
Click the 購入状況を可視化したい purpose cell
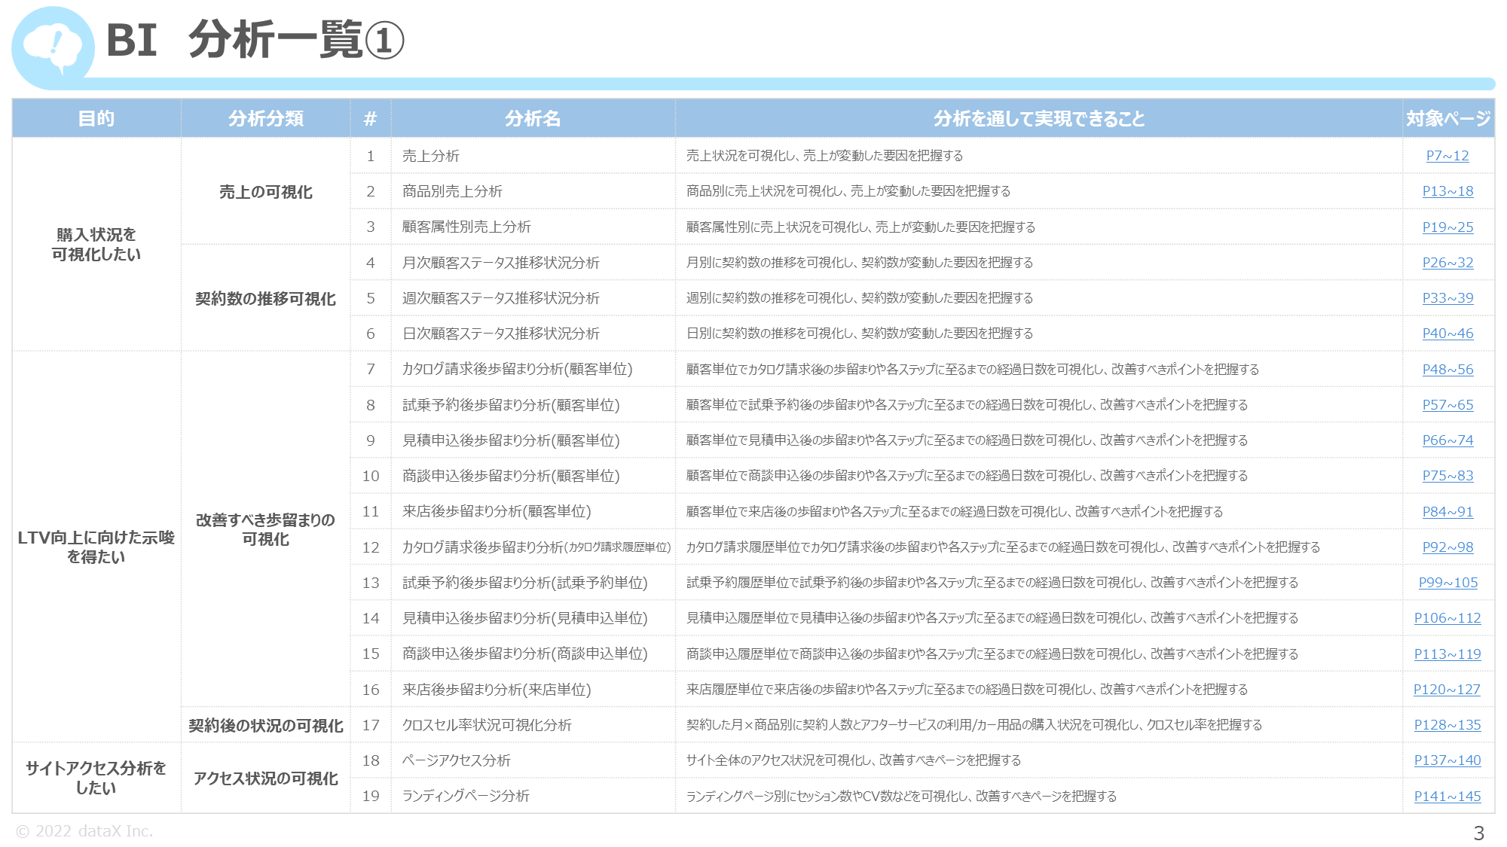(x=96, y=245)
